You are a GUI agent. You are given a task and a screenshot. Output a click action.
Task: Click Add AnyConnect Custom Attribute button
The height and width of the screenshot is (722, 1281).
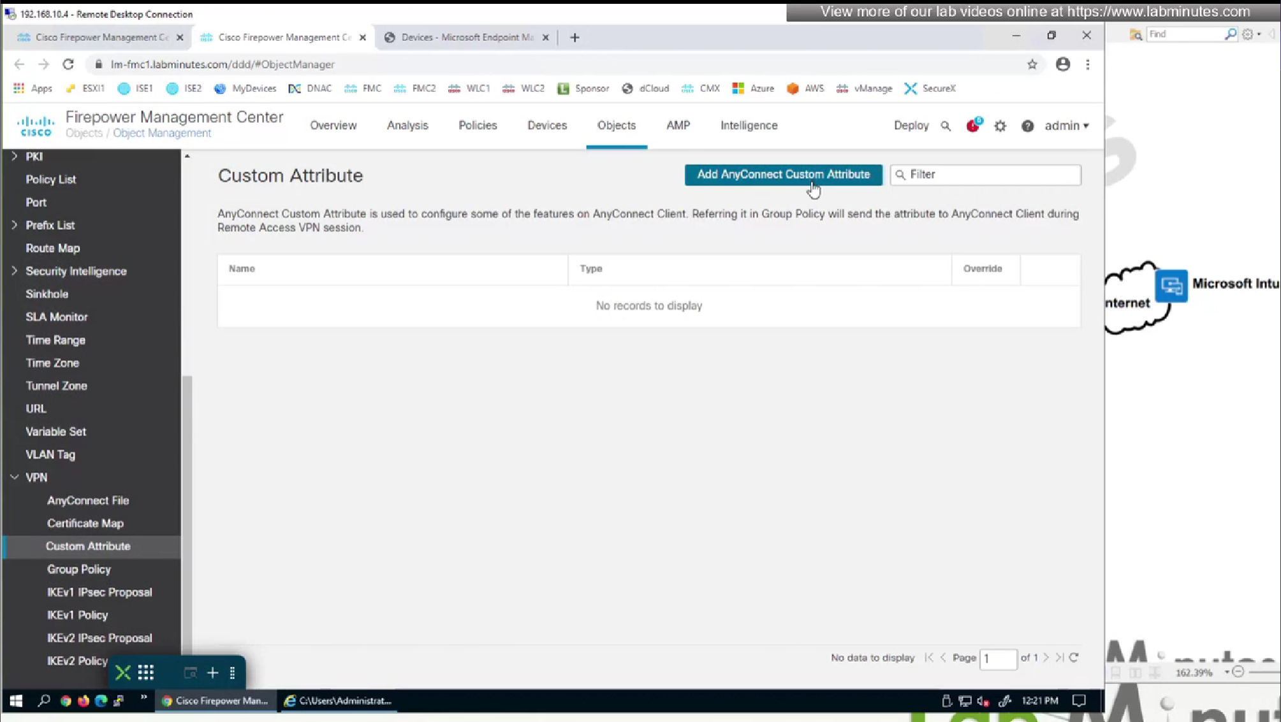pyautogui.click(x=783, y=175)
